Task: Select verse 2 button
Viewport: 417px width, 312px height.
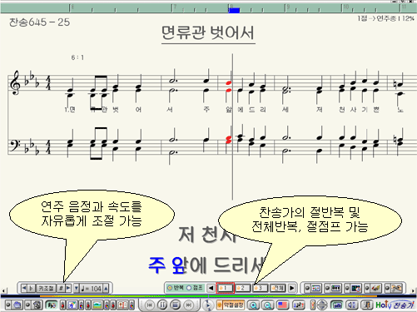Action: click(x=243, y=288)
